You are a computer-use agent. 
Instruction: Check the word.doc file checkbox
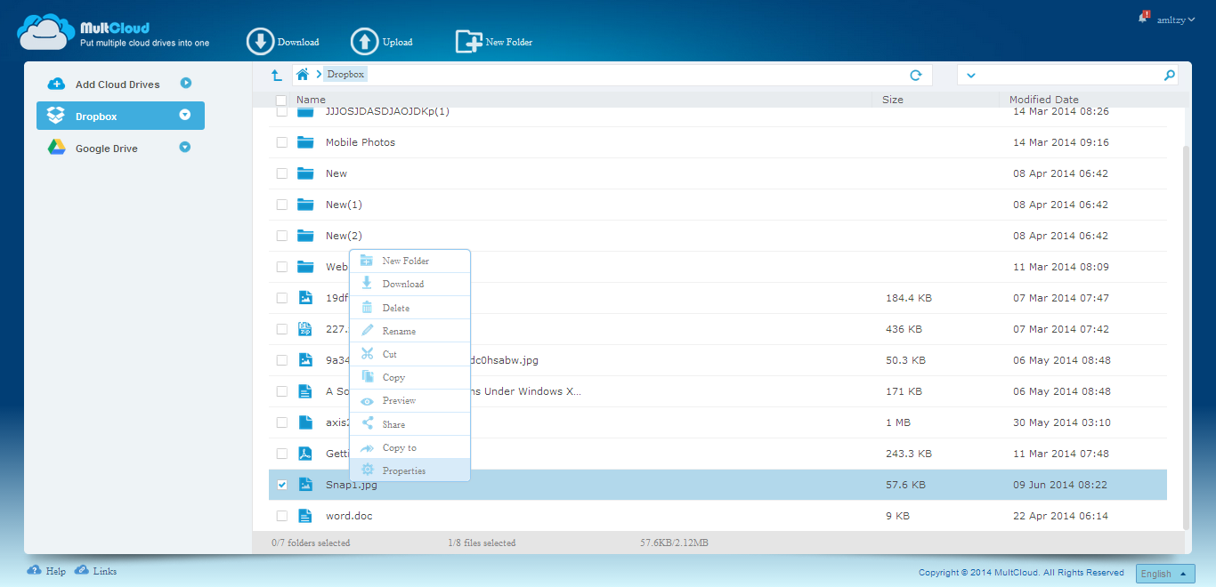[x=282, y=516]
